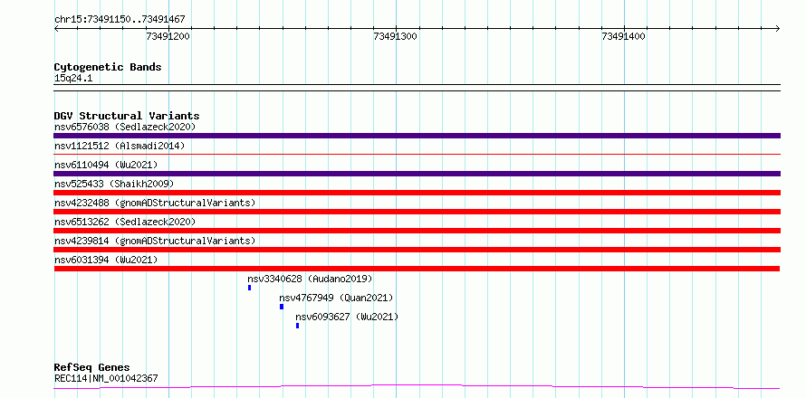Click the small blue nsv4767949 marker
Viewport: 806px width, 398px height.
click(x=282, y=307)
